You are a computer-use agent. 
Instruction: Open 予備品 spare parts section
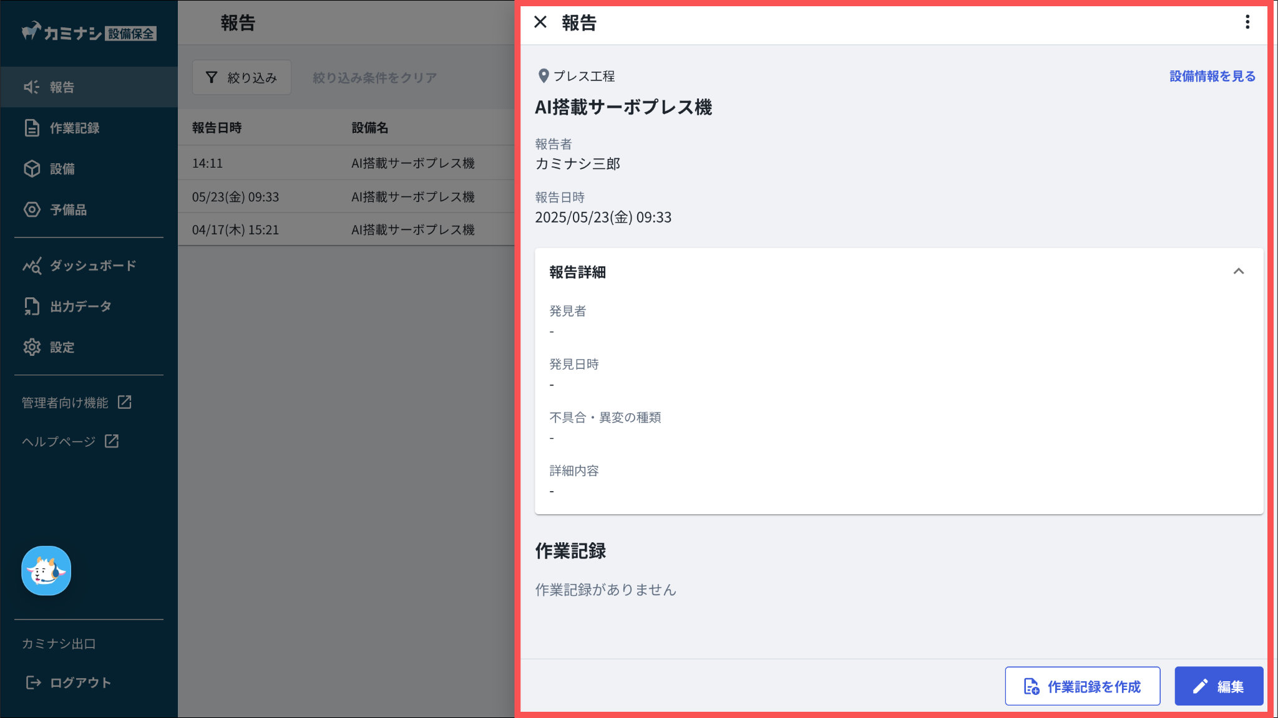[x=67, y=209]
